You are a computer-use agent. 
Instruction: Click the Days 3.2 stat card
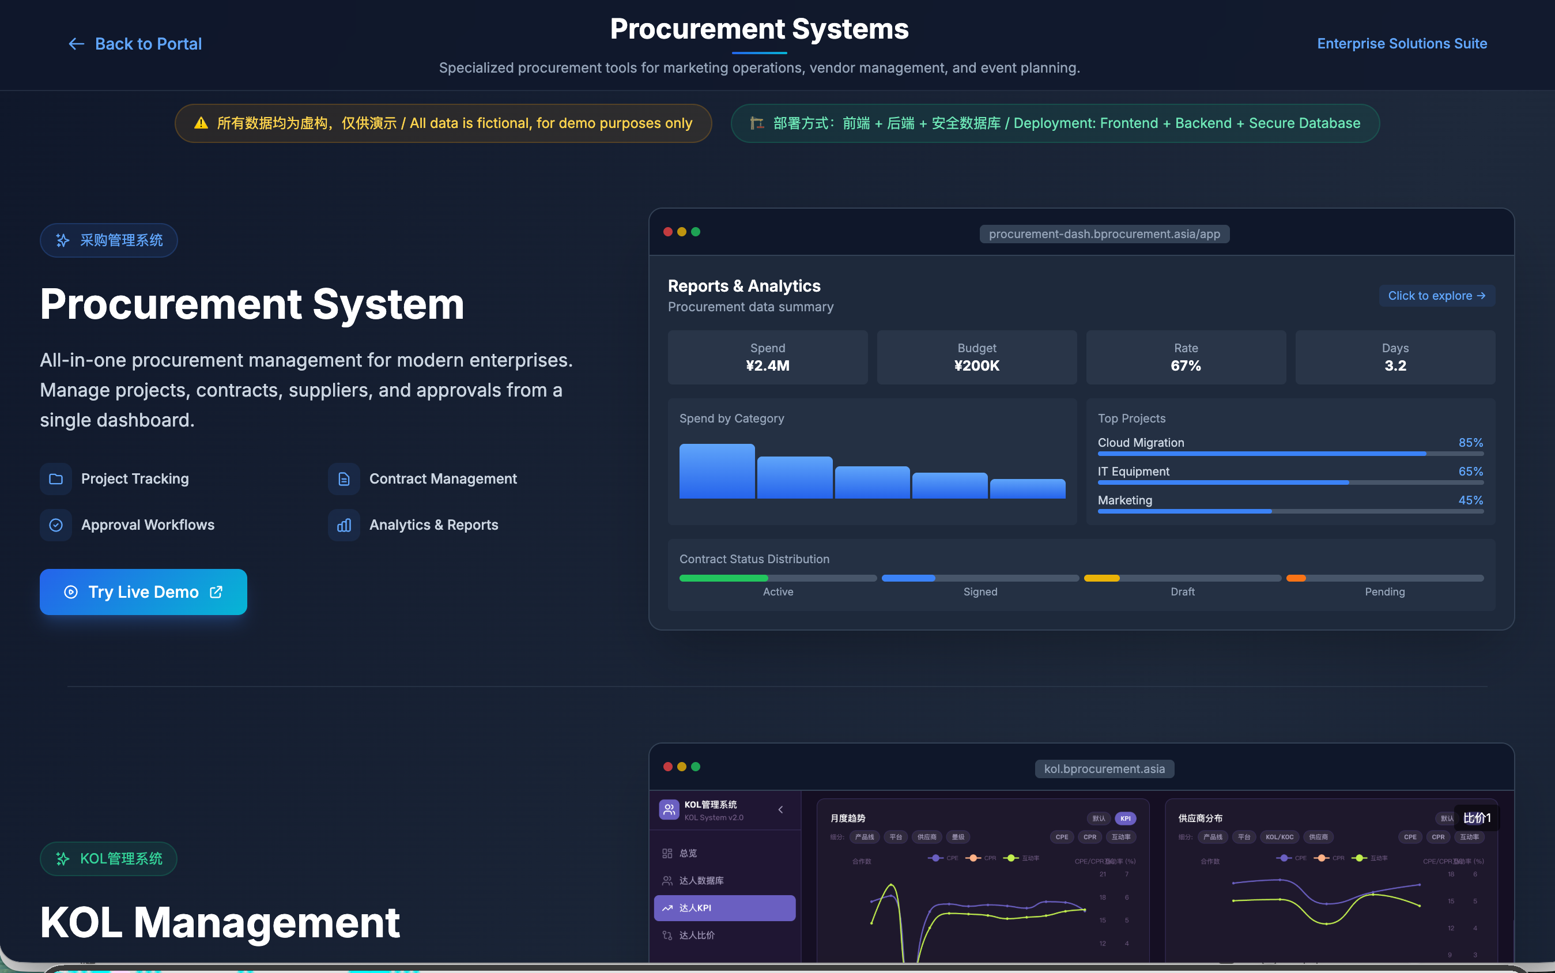(1395, 357)
